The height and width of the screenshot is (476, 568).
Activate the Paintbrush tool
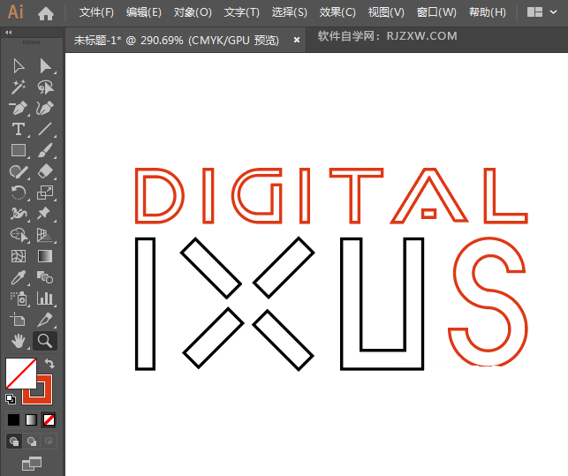(x=45, y=150)
